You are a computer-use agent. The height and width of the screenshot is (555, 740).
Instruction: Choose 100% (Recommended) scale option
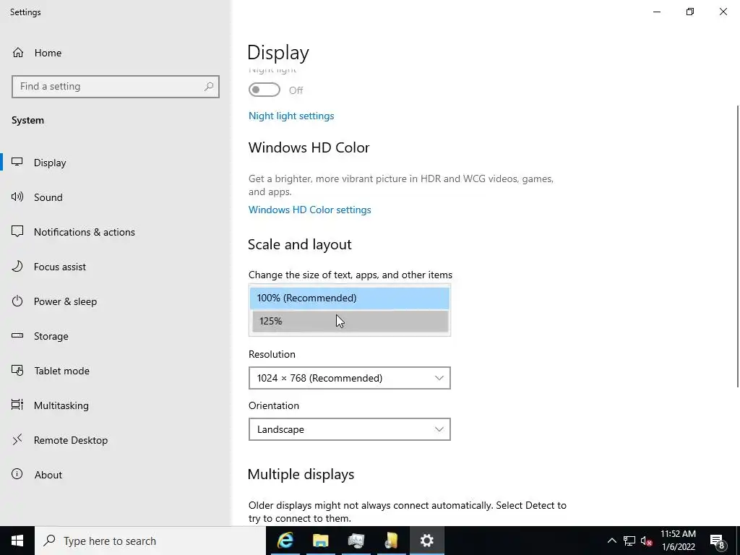coord(349,298)
